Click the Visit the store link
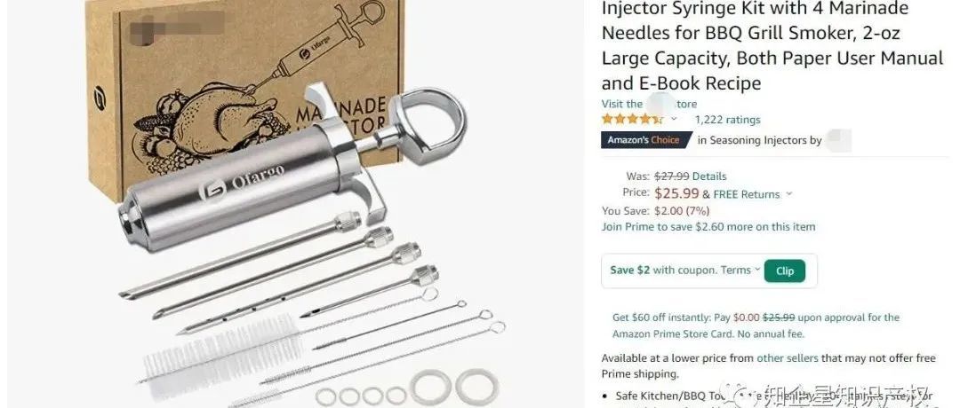 649,104
